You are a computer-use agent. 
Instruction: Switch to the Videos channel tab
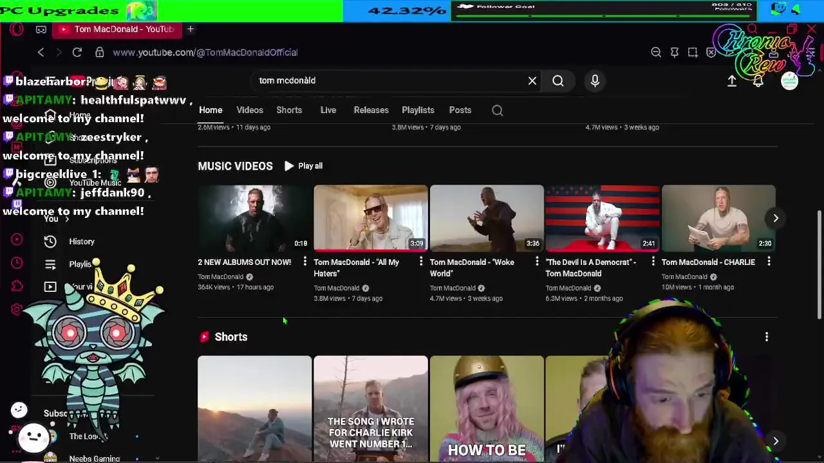pyautogui.click(x=250, y=110)
